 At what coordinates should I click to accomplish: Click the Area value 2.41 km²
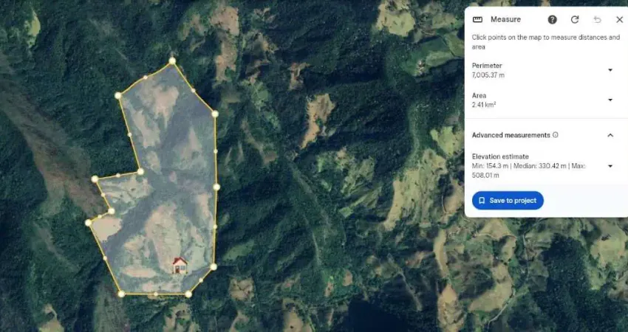(484, 106)
